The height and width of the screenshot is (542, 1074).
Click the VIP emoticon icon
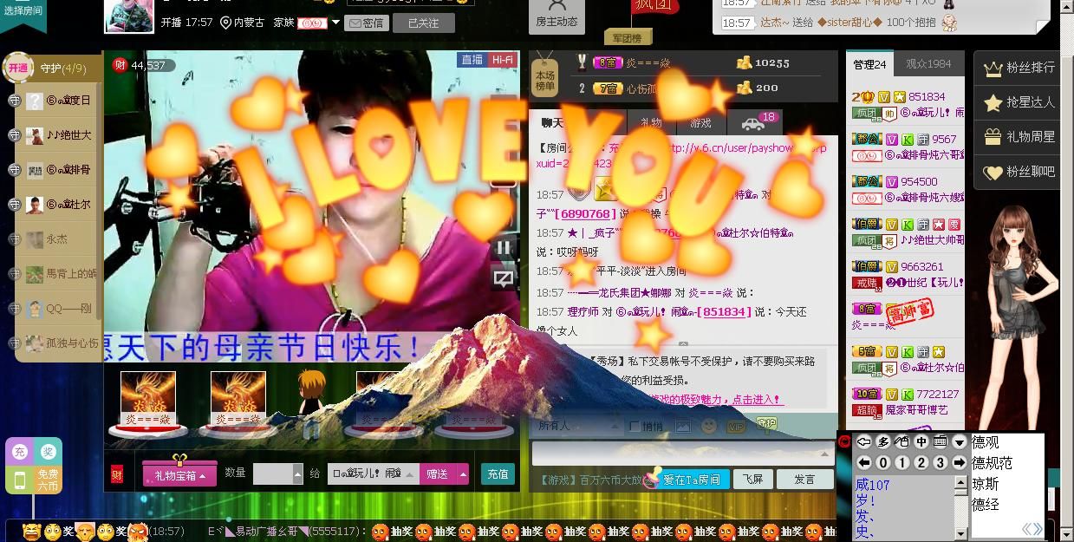coord(736,426)
